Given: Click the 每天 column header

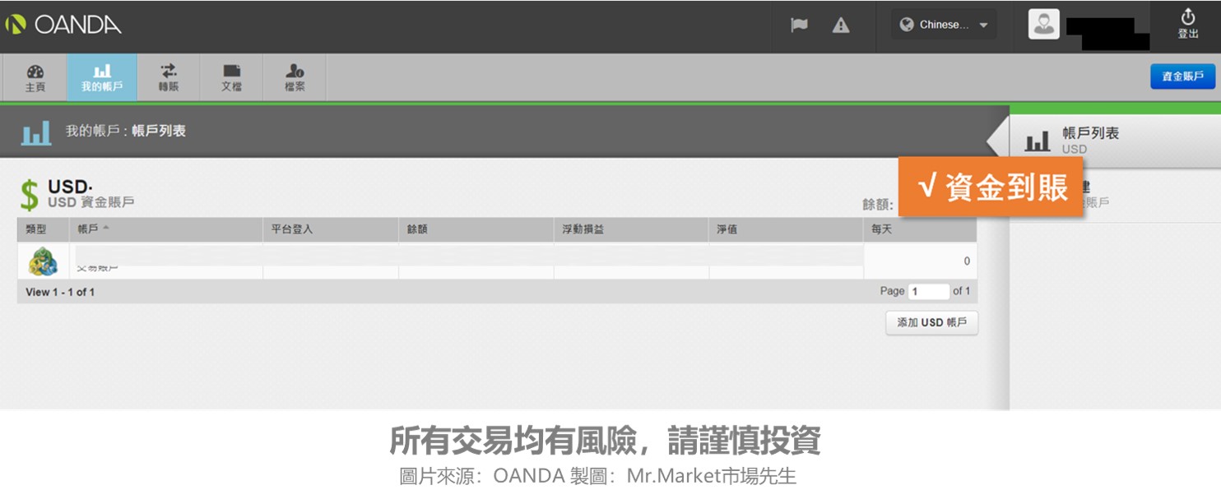Looking at the screenshot, I should [x=921, y=229].
